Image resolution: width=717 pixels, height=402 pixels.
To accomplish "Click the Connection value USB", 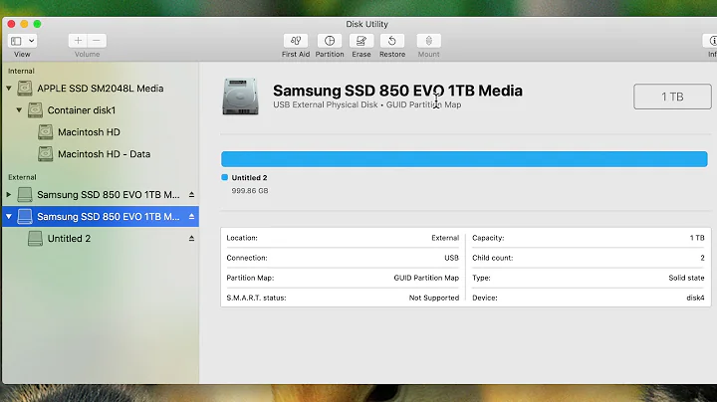I will (451, 258).
